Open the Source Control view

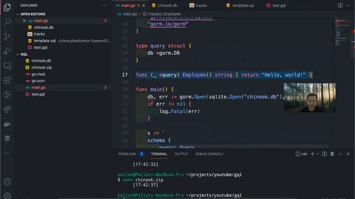point(7,36)
